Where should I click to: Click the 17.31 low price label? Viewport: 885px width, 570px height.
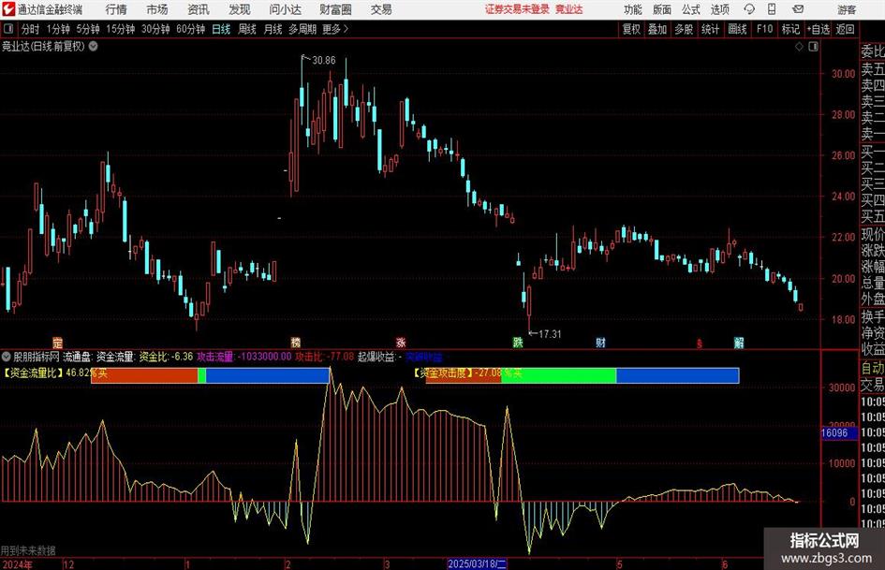[550, 334]
